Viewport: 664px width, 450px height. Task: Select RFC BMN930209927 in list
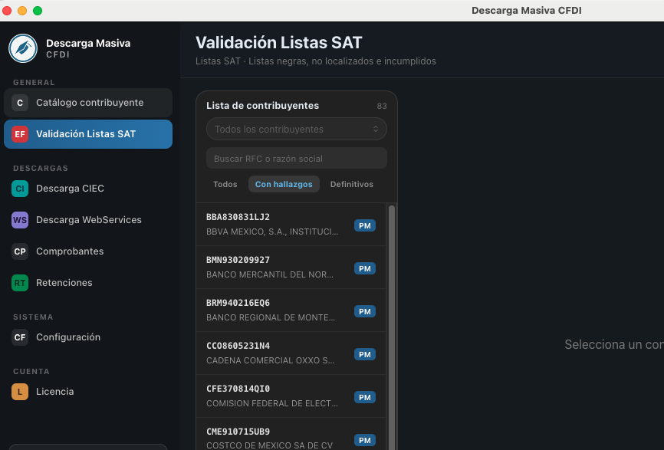tap(238, 260)
